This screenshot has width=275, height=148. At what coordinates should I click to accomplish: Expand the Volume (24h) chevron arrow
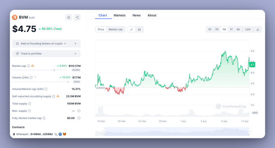(x=35, y=77)
